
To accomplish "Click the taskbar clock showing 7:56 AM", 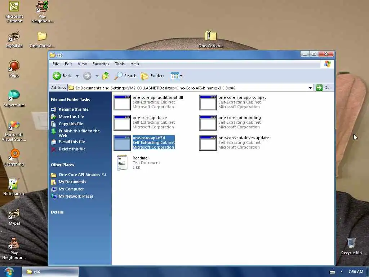I will coord(356,272).
